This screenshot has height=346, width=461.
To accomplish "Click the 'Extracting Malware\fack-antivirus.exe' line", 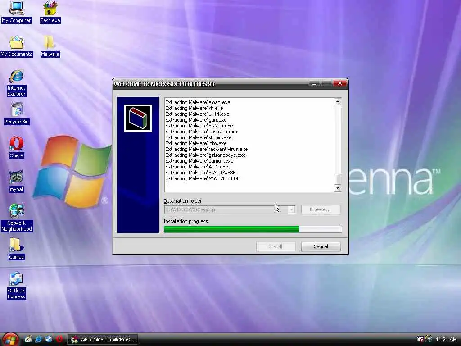I will 206,150.
